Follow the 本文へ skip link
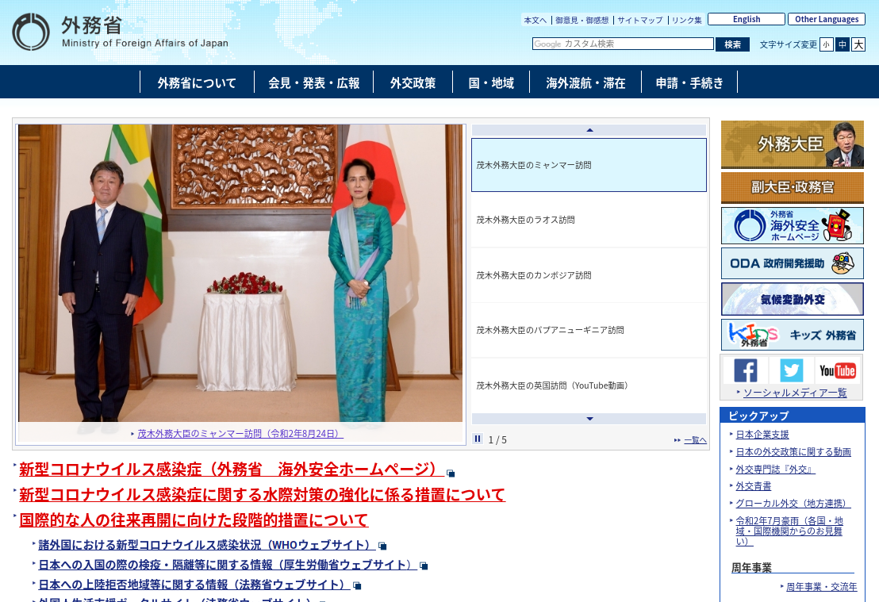This screenshot has width=879, height=602. pos(535,20)
